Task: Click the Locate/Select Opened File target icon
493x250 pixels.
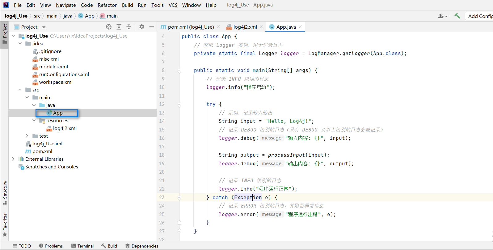Action: point(109,27)
